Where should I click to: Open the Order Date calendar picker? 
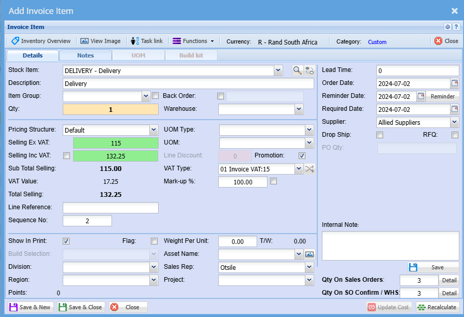[455, 83]
